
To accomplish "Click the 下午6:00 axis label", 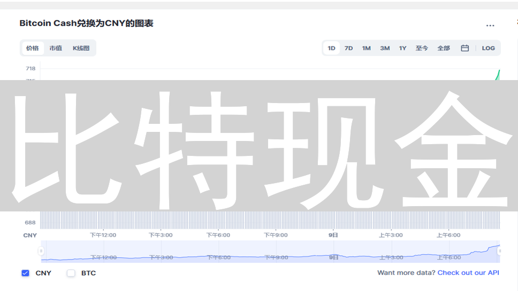I will 218,235.
